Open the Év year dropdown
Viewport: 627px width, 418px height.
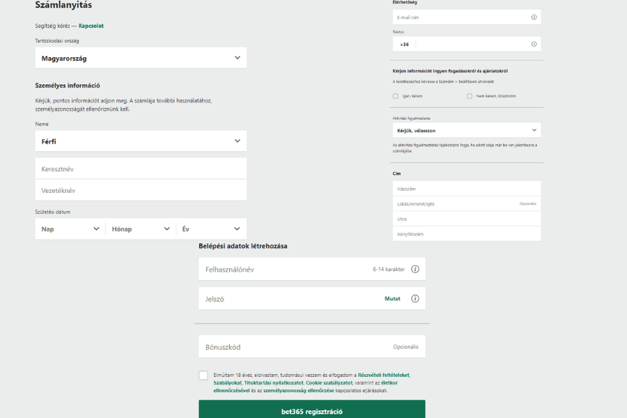[211, 229]
